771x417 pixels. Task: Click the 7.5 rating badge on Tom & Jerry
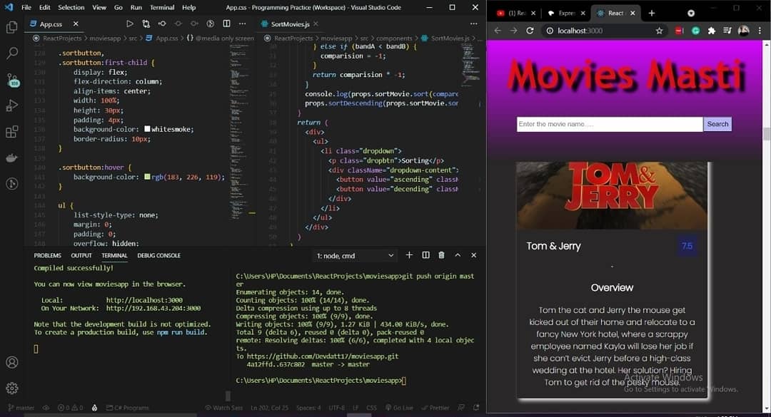click(687, 246)
